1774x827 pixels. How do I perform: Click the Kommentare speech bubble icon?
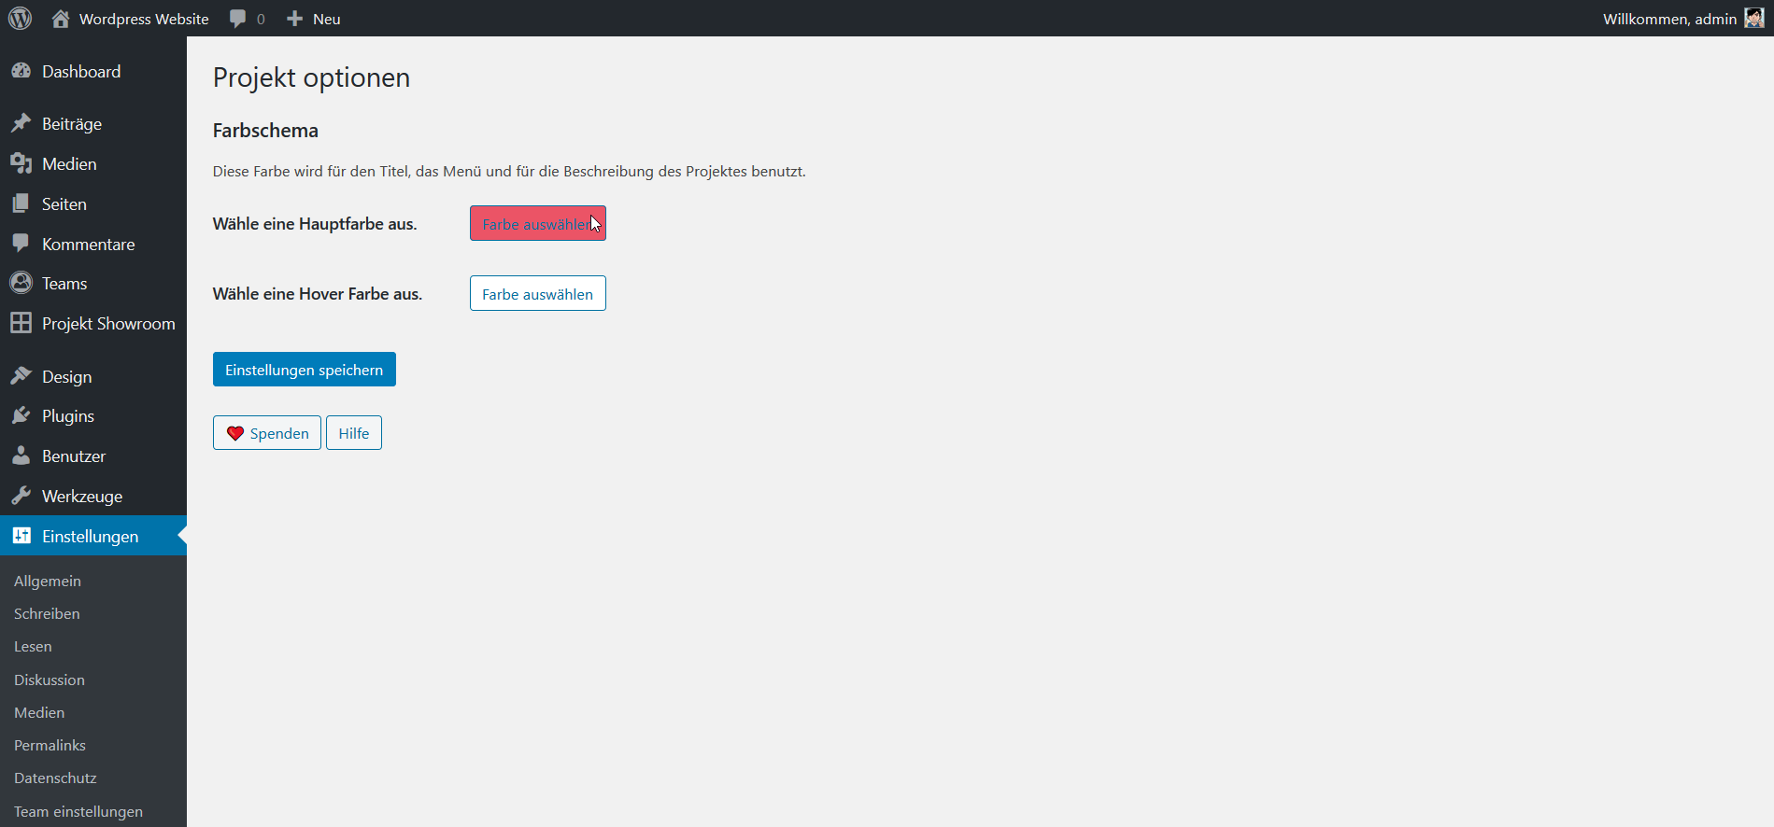click(21, 244)
